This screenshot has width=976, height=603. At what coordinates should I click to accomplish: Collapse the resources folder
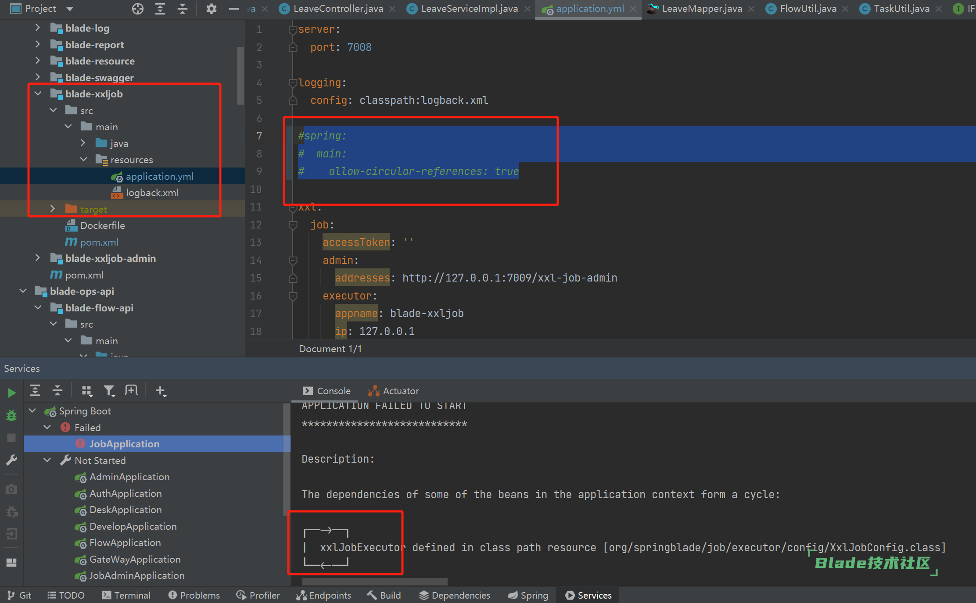[83, 159]
